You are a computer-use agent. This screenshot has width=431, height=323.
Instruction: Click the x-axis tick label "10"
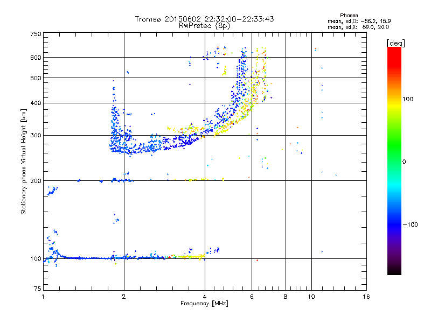311,297
